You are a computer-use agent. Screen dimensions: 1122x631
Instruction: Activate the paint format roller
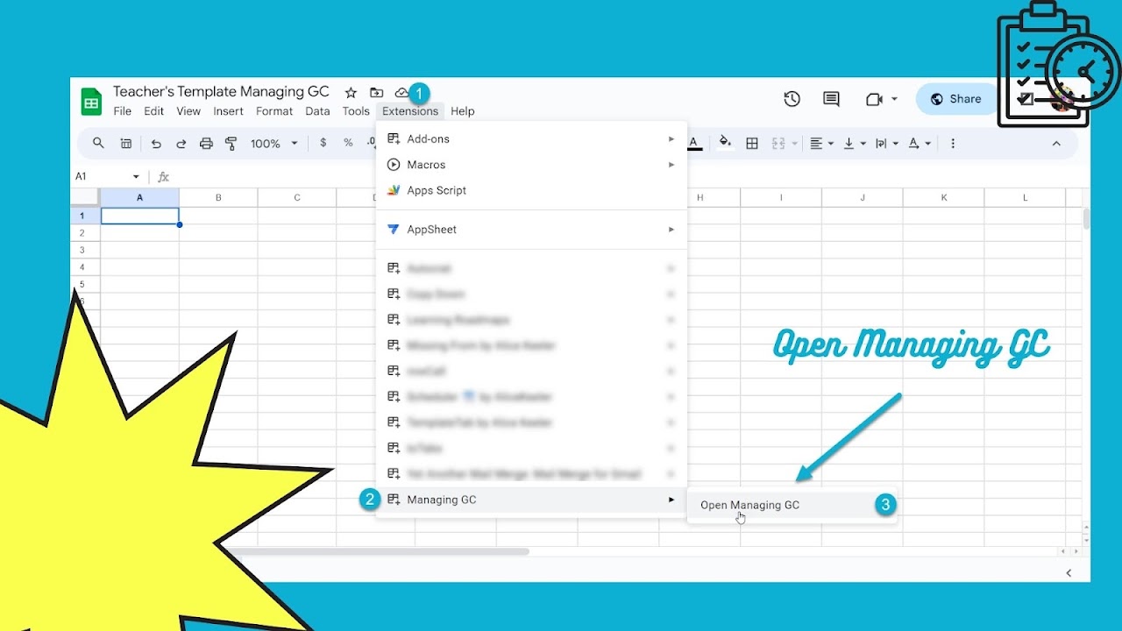point(231,143)
